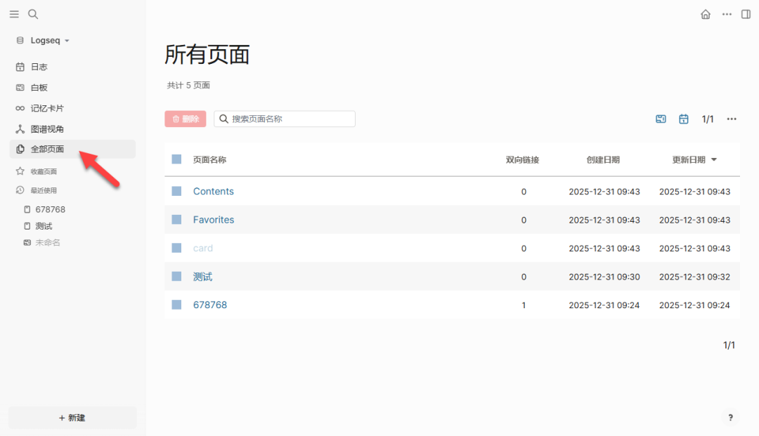
Task: Select all pages with the header checkbox
Action: [176, 159]
